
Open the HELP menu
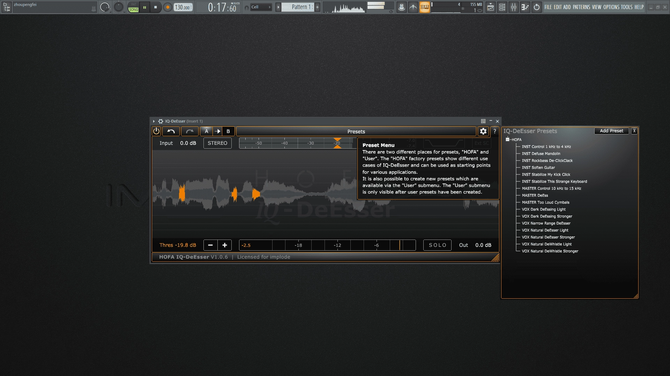[639, 7]
